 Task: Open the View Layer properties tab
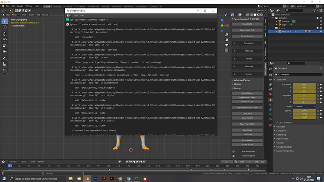coord(270,84)
